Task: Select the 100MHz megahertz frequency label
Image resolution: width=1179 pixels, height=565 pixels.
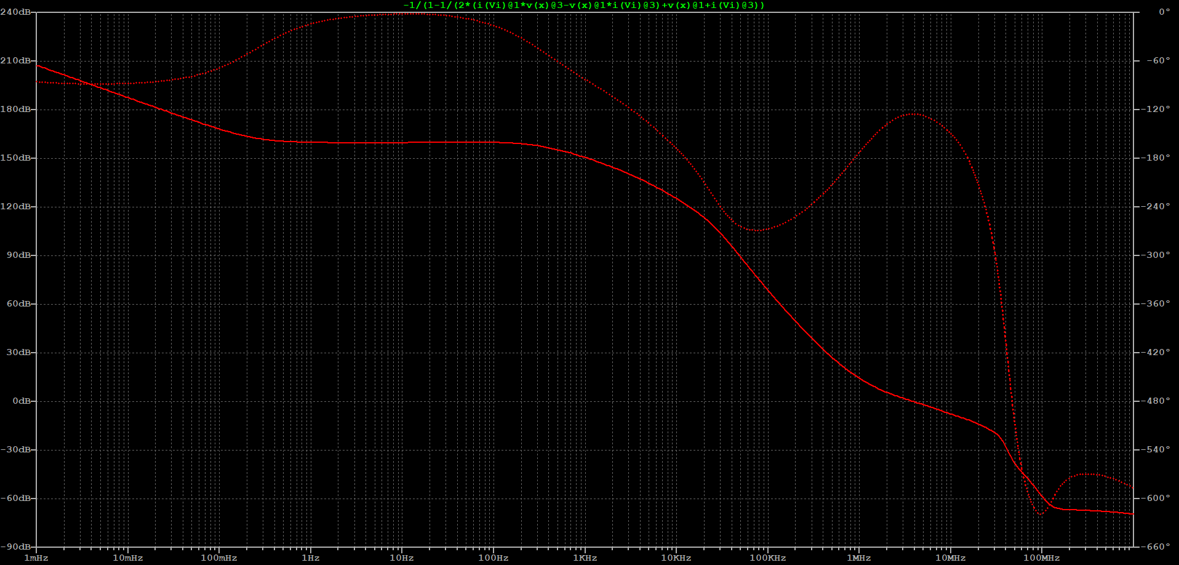Action: [x=1042, y=558]
